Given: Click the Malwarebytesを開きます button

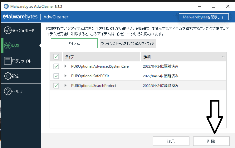Looking at the screenshot, I should coord(204,17).
